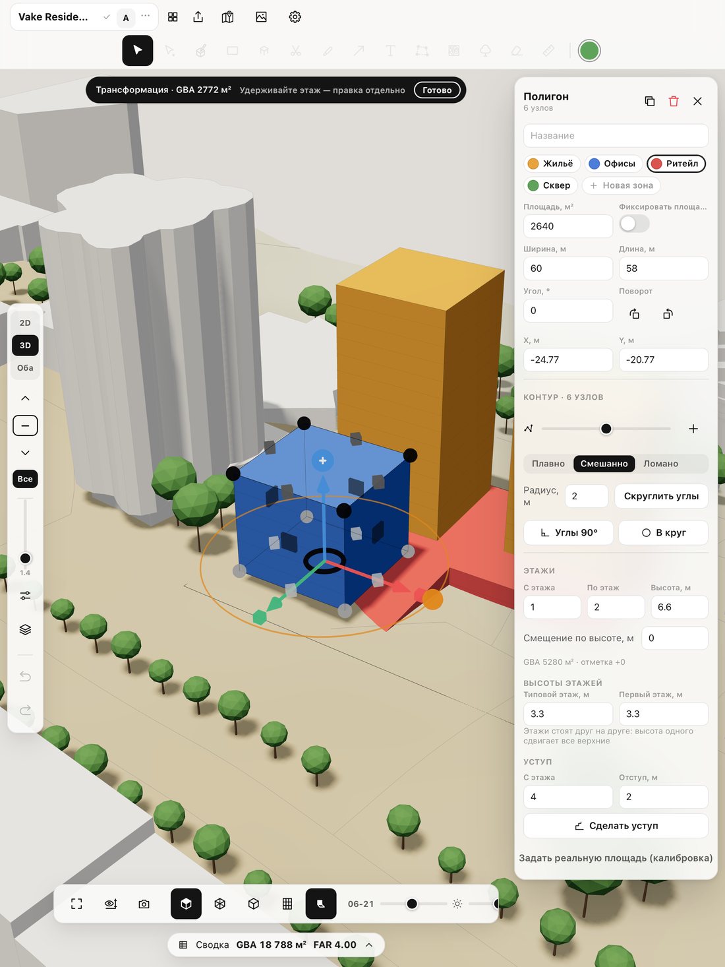Click the fullscreen frame icon in bottom toolbar

pyautogui.click(x=76, y=904)
